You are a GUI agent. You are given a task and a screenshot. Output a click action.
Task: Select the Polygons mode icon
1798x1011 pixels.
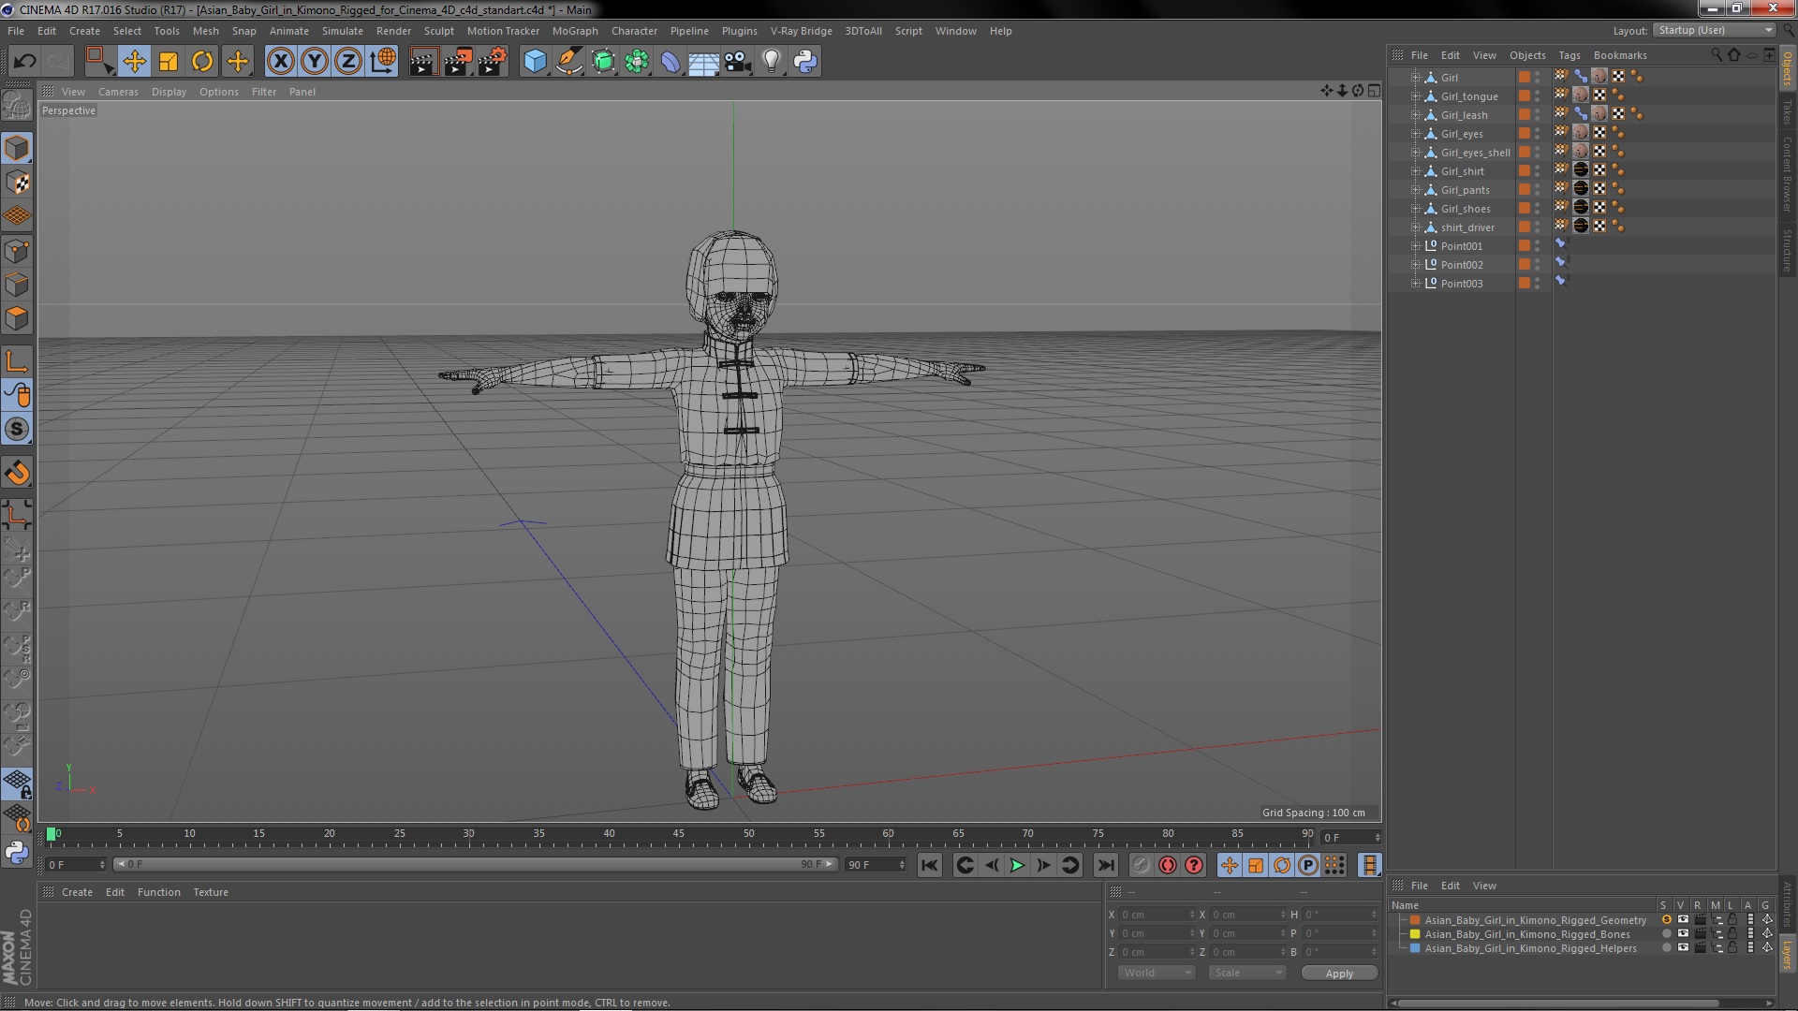pyautogui.click(x=17, y=318)
